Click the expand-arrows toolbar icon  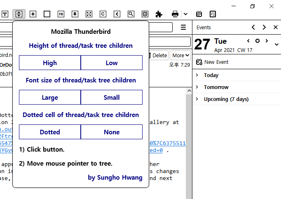tap(89, 14)
